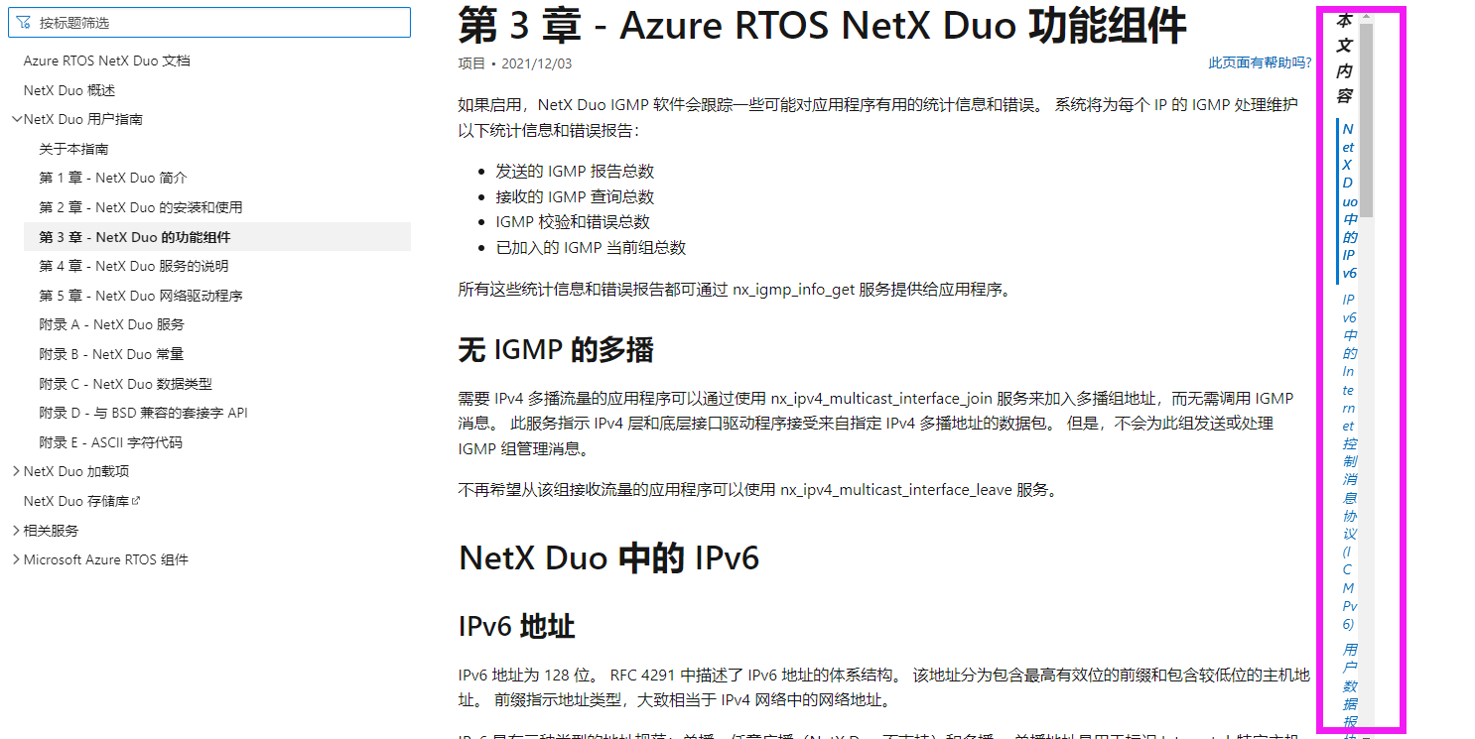1475x739 pixels.
Task: Click the bullet 已加入的 IGMP 当前组总数
Action: (x=591, y=248)
